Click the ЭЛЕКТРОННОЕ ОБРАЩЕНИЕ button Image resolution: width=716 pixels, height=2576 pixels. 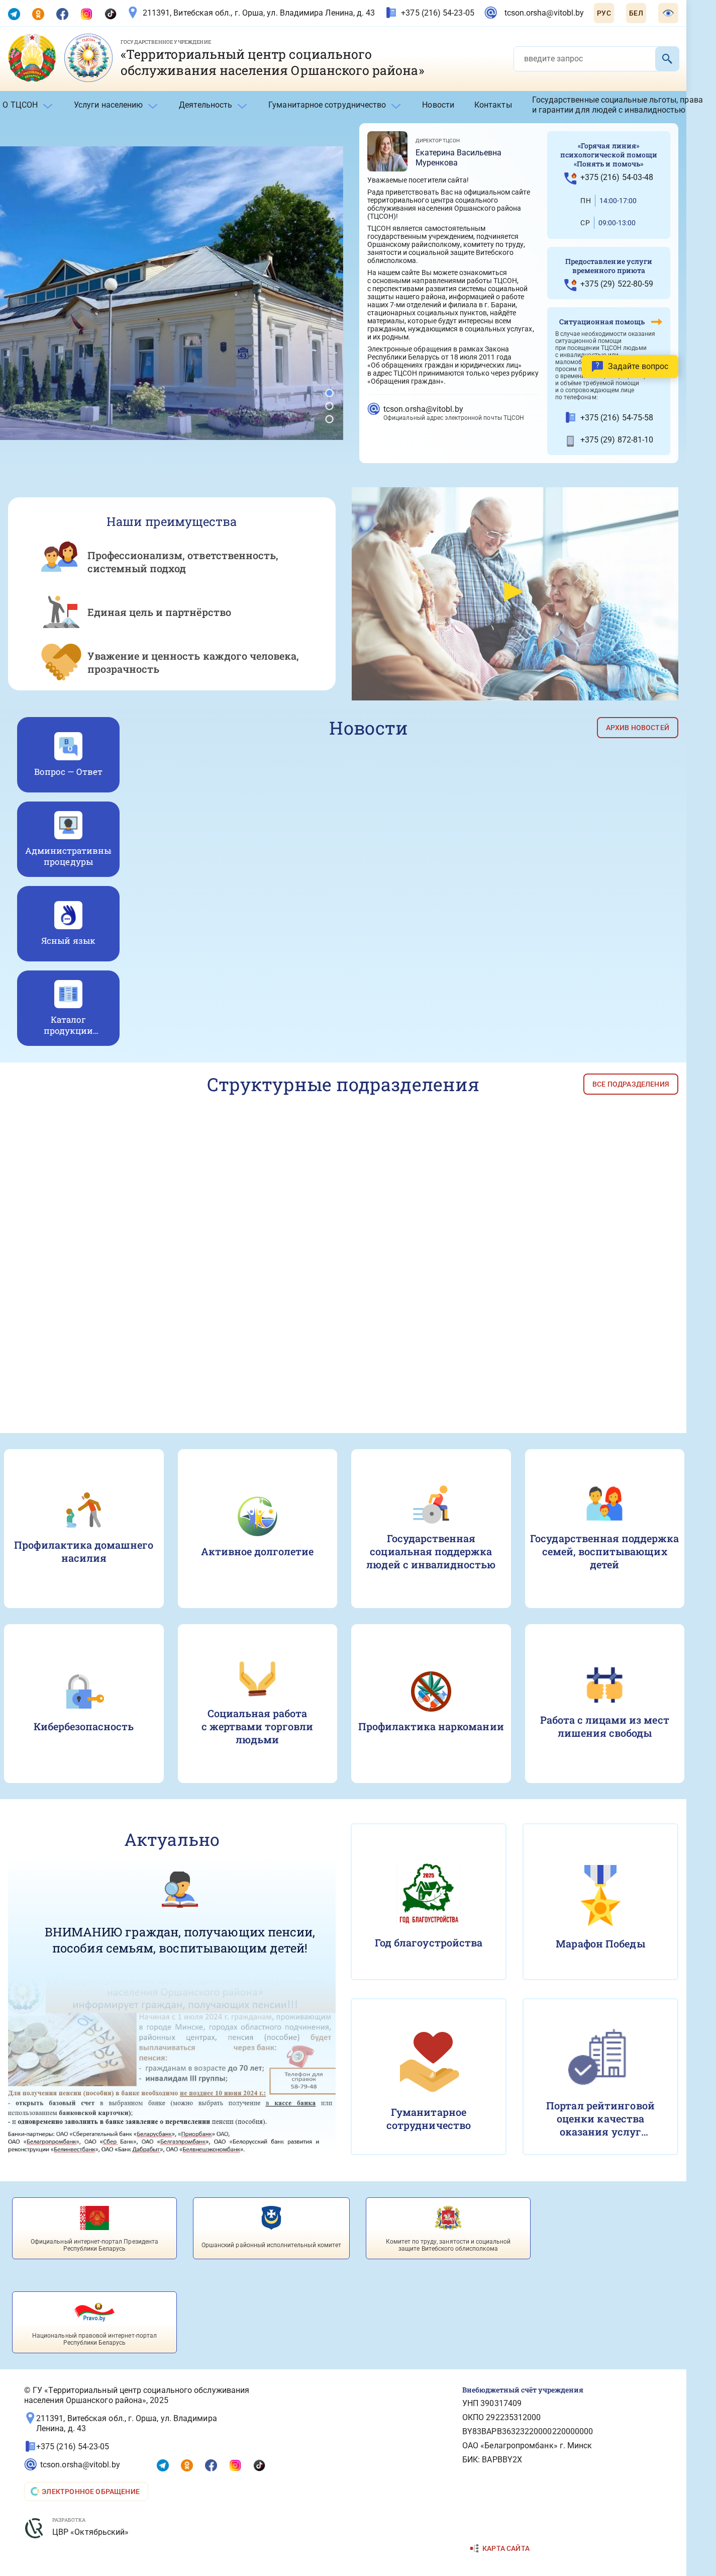[86, 2491]
